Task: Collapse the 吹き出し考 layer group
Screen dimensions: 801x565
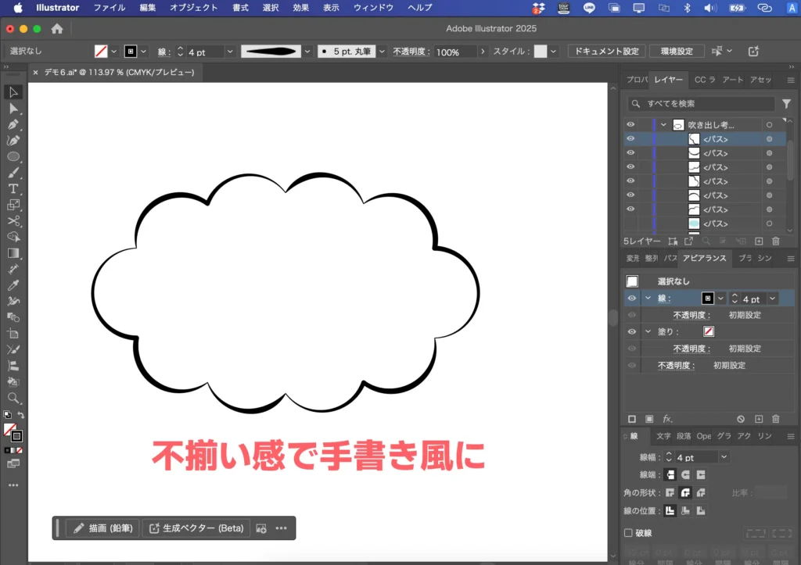Action: (x=664, y=125)
